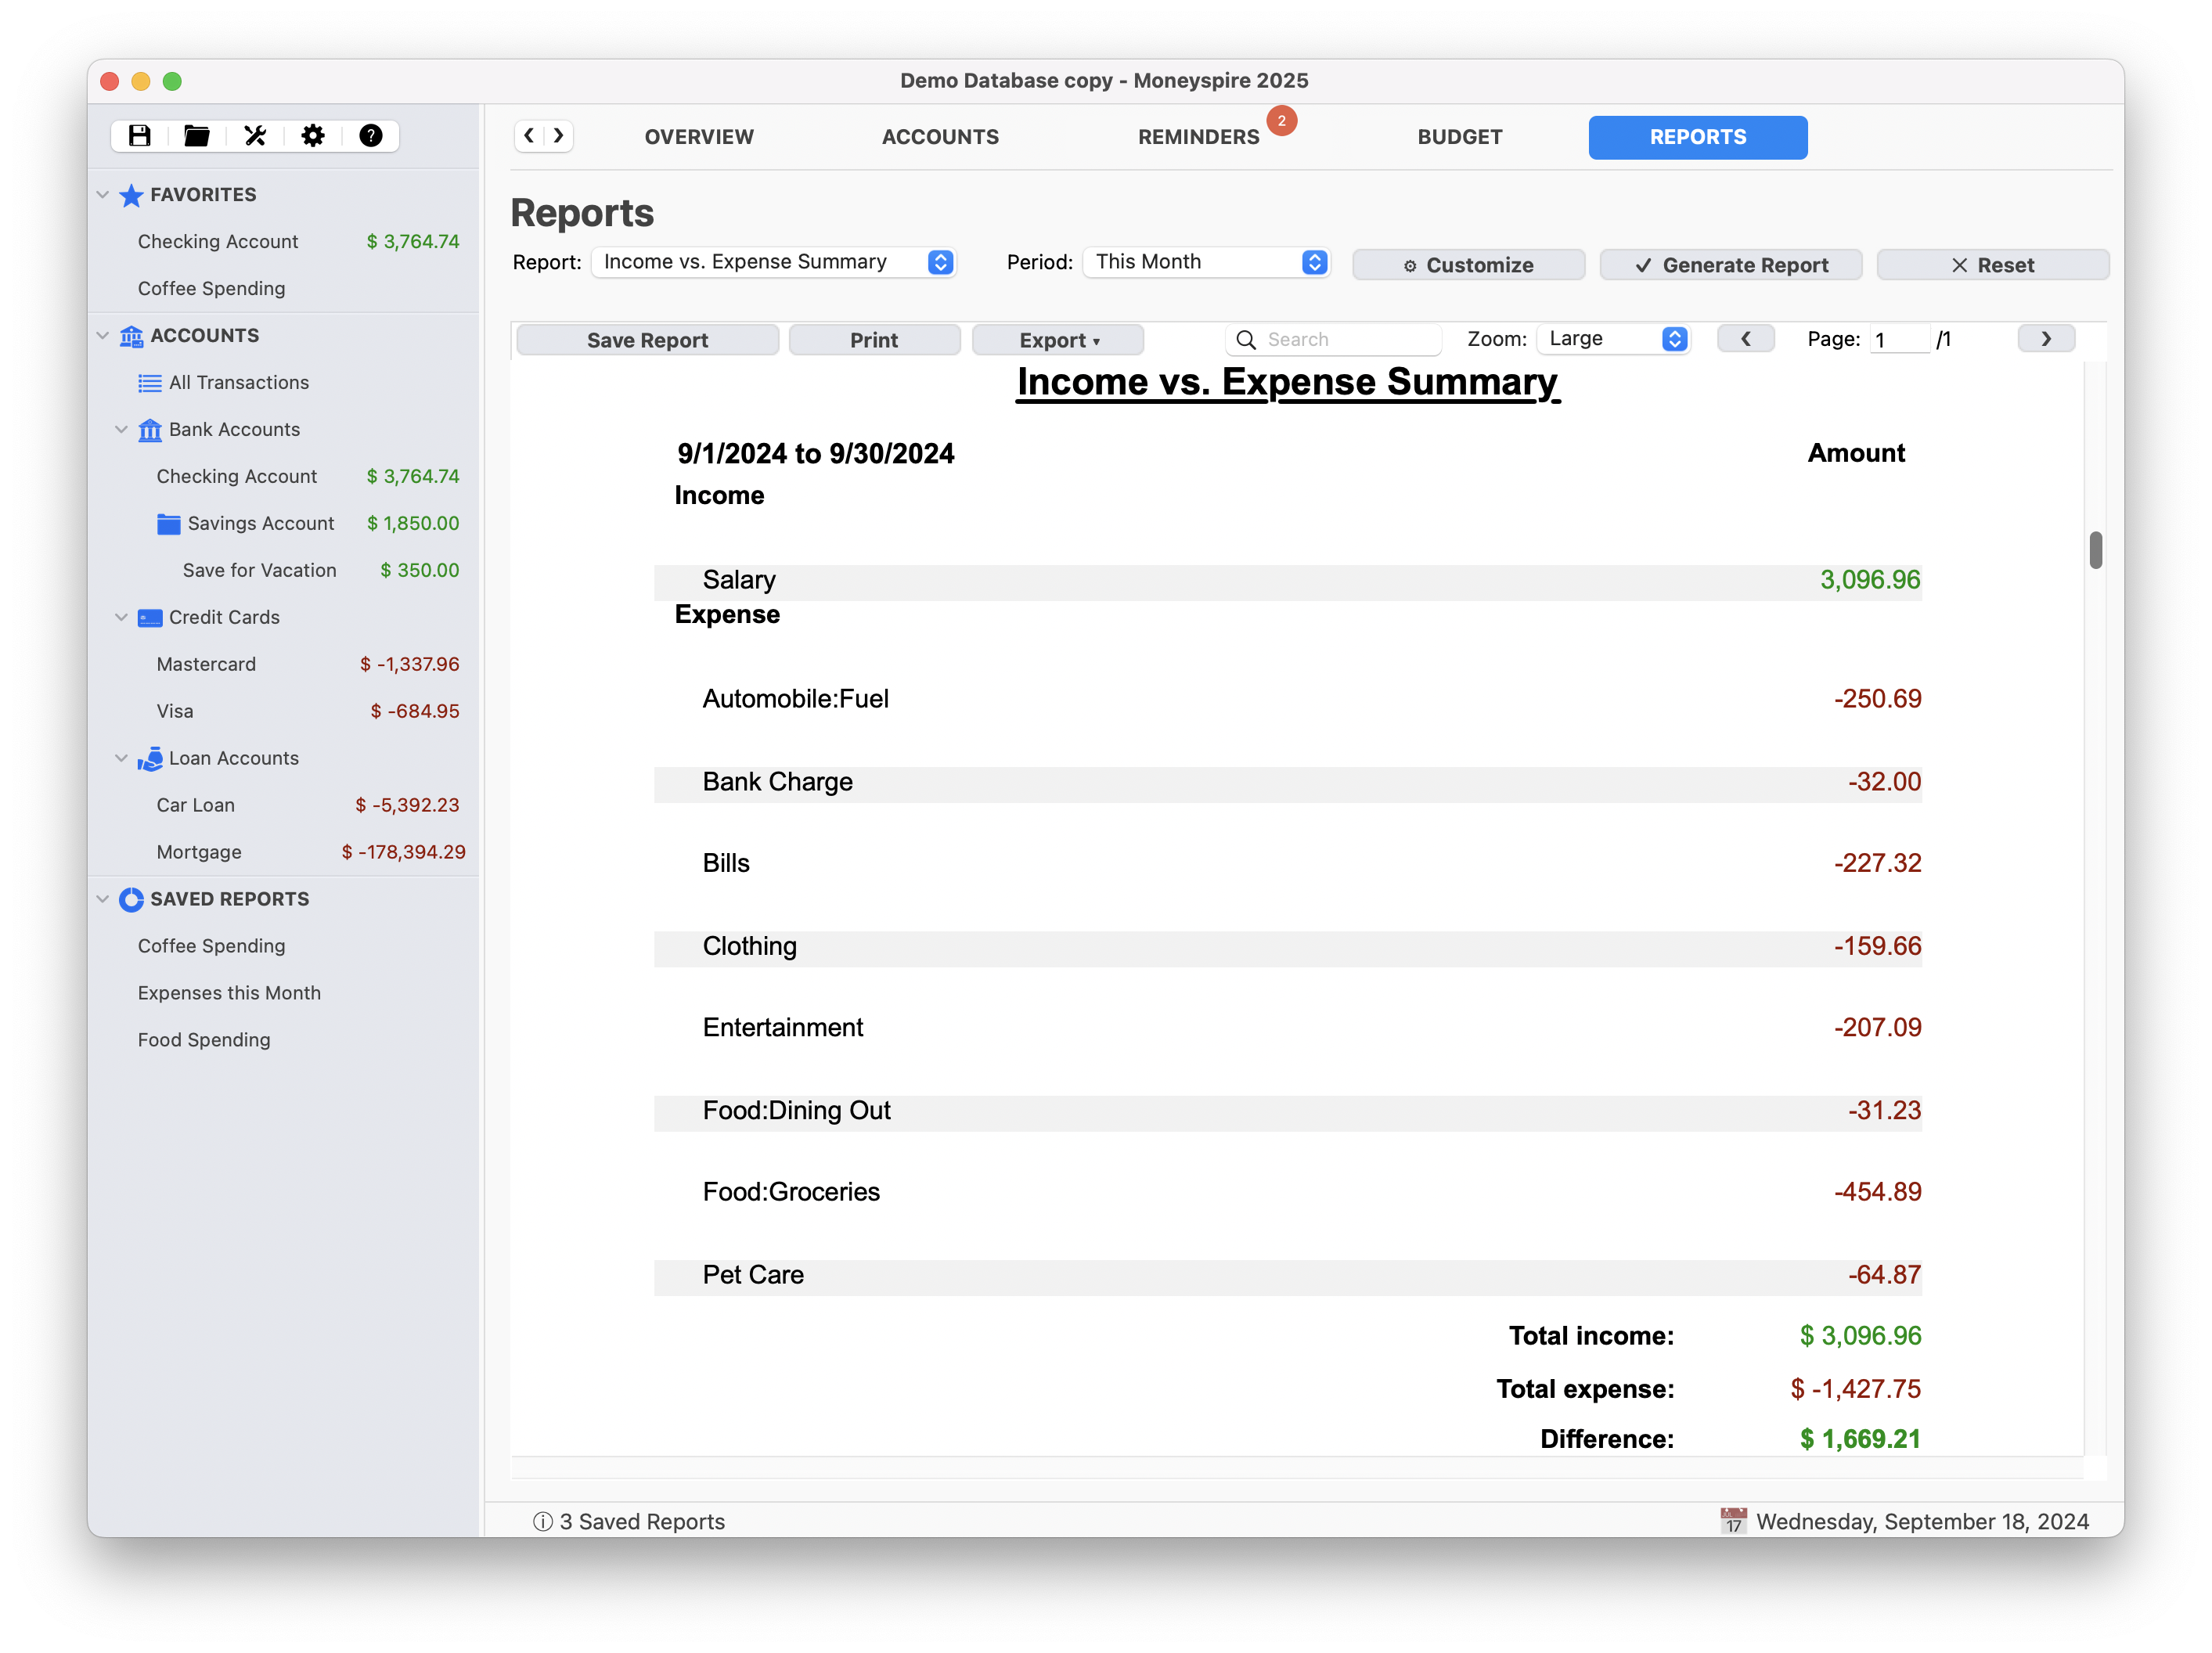The image size is (2212, 1653).
Task: Open the Export menu button
Action: coord(1058,340)
